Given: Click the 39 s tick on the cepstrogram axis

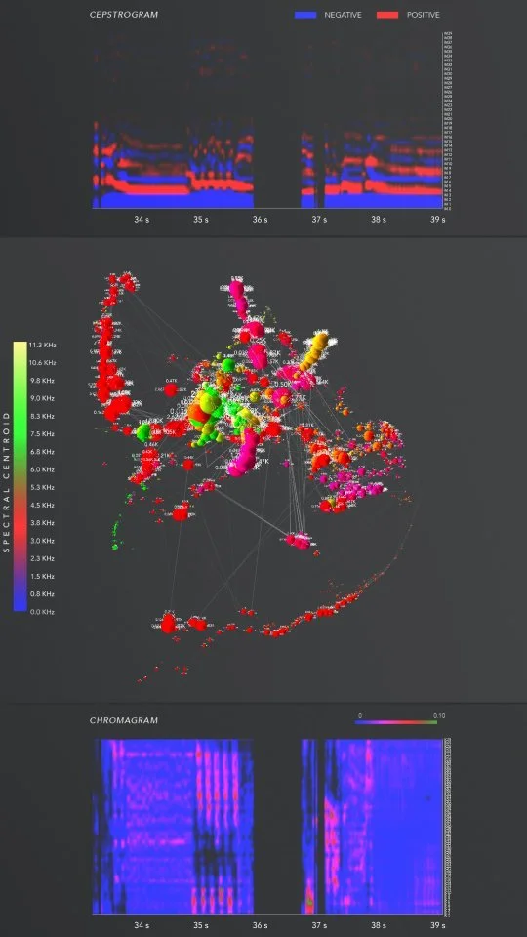Looking at the screenshot, I should point(438,220).
